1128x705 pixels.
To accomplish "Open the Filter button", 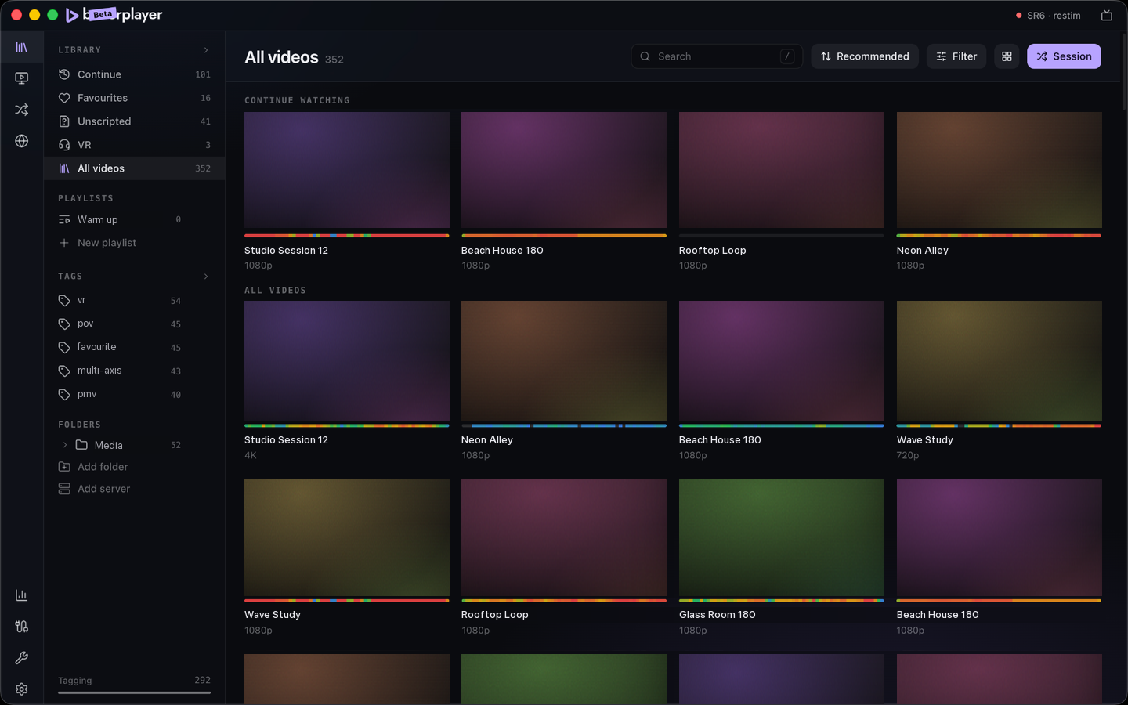I will pos(956,56).
